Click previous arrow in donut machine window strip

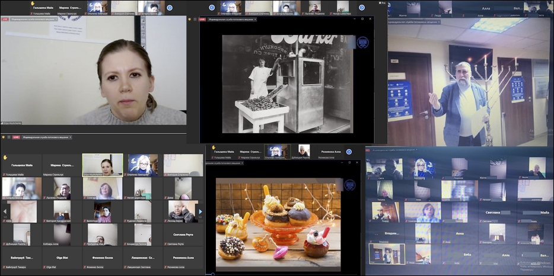[212, 8]
